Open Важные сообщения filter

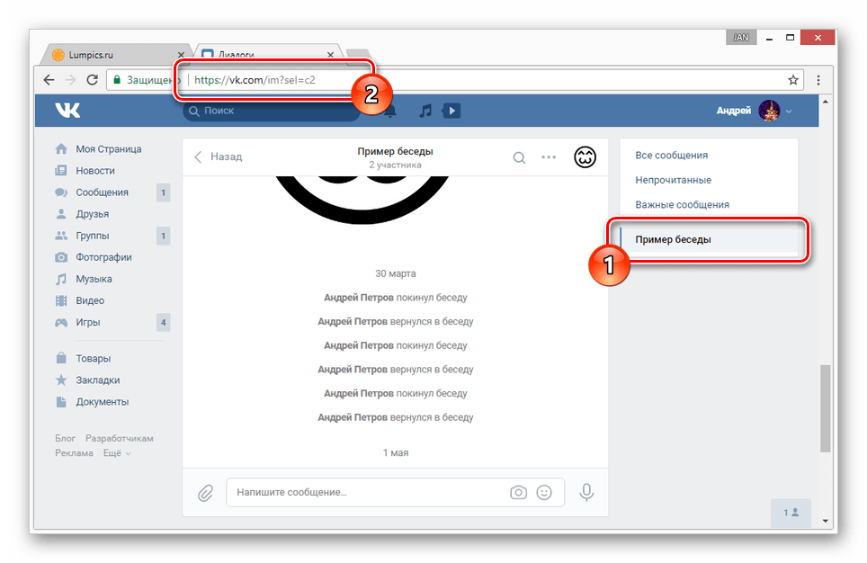pyautogui.click(x=682, y=204)
